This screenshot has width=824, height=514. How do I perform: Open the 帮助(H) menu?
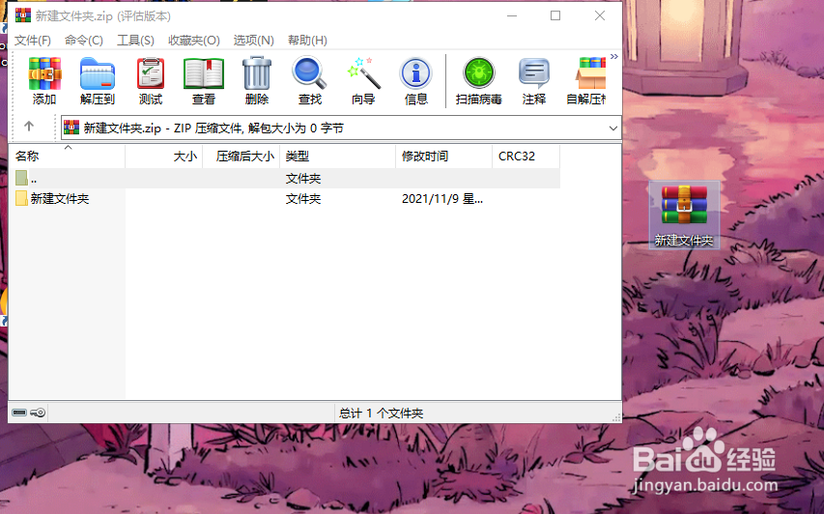click(307, 41)
